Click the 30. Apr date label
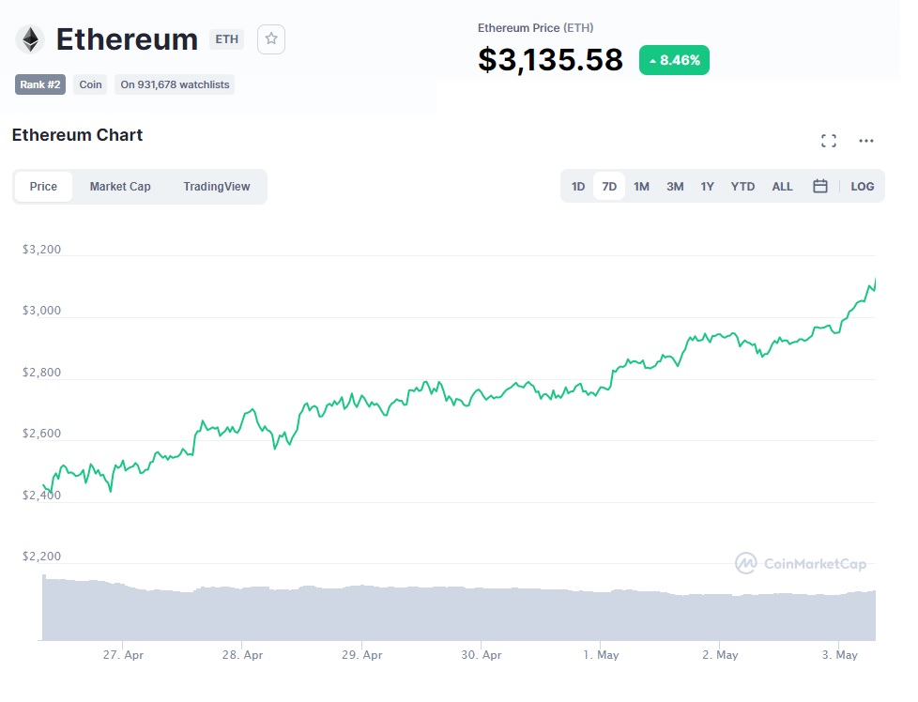This screenshot has height=702, width=918. pyautogui.click(x=482, y=654)
